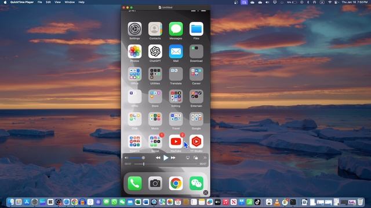Viewport: 371px width, 208px height.
Task: Click the highlighted screen recording status icon
Action: pyautogui.click(x=244, y=2)
